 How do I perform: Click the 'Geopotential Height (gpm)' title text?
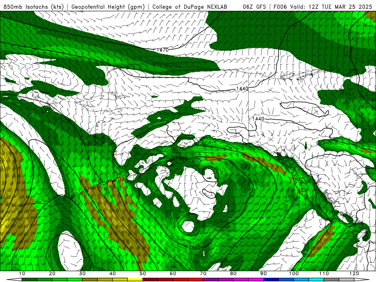click(108, 7)
